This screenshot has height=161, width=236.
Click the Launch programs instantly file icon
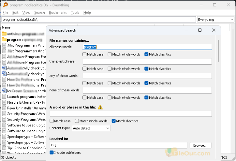click(4, 97)
